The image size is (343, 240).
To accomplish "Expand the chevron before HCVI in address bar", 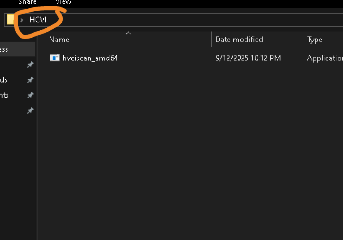I will click(22, 20).
